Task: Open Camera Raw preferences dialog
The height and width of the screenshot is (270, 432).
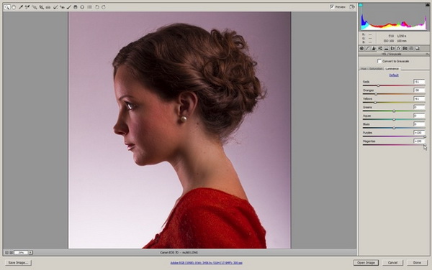Action: (89, 7)
